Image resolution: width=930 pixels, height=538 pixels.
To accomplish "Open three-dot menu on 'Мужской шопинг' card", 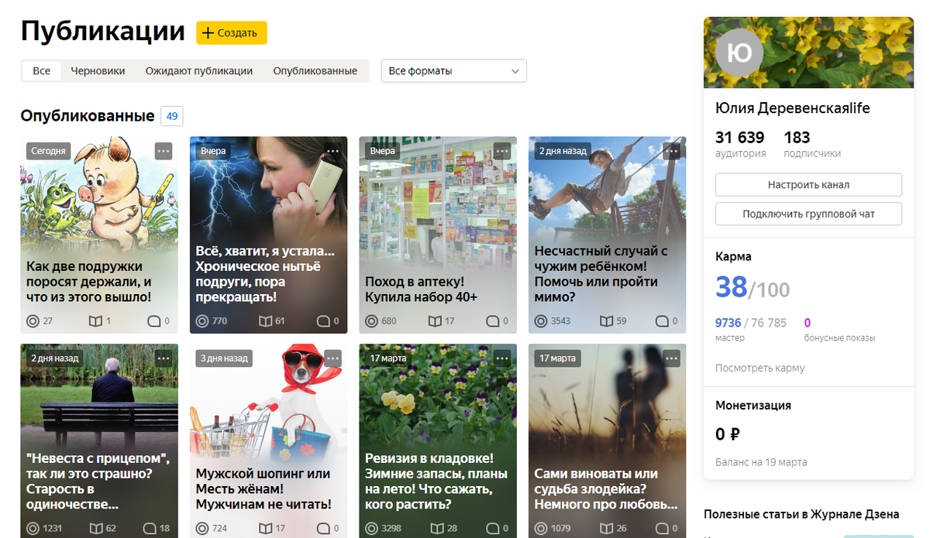I will [x=332, y=358].
